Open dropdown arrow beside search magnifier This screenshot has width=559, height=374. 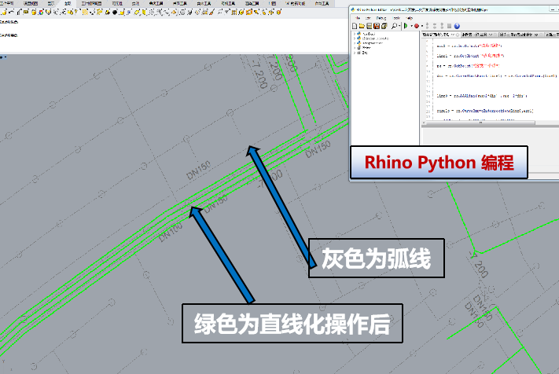pyautogui.click(x=399, y=26)
